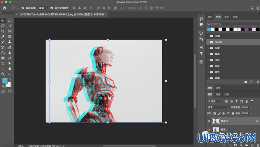Open the Character panel icon
Screen dimensions: 260x147
(x=201, y=47)
